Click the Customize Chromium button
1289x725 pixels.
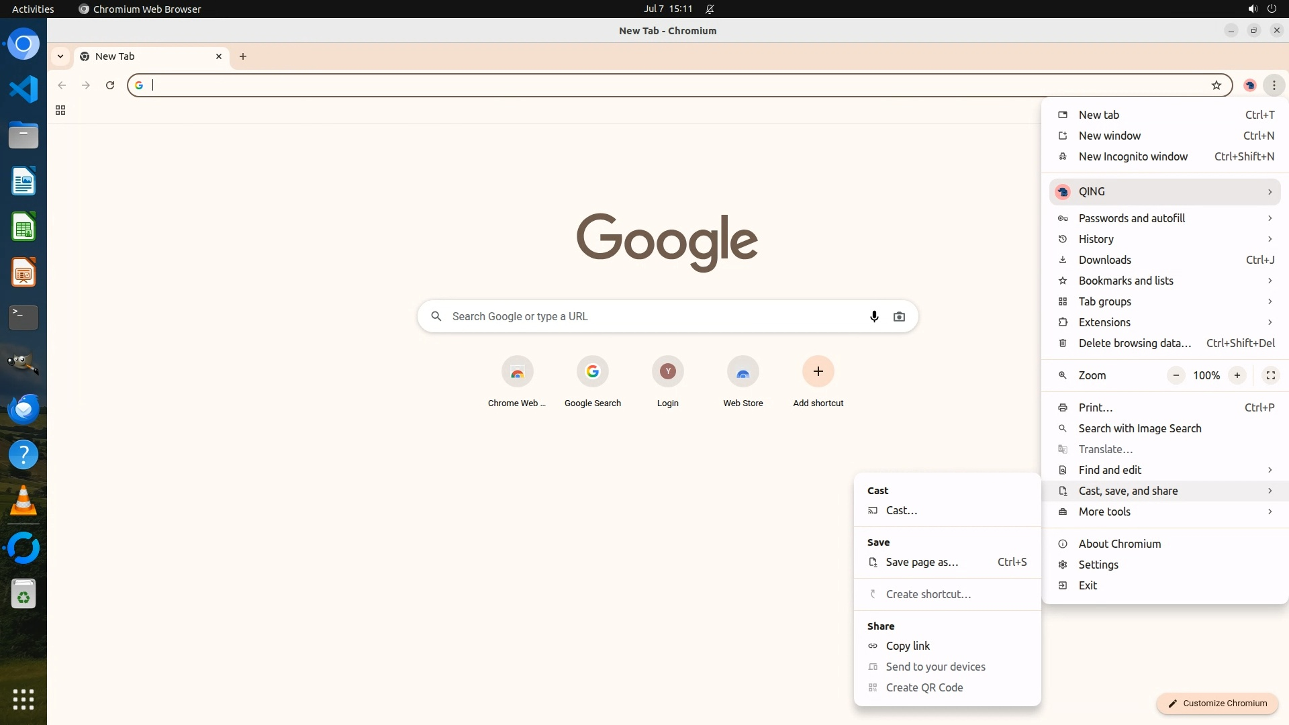(x=1216, y=704)
